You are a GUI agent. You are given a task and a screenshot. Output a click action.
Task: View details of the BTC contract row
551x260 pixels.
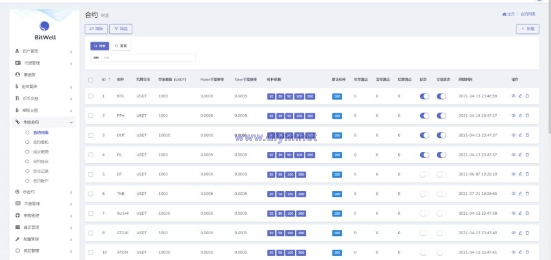point(513,96)
